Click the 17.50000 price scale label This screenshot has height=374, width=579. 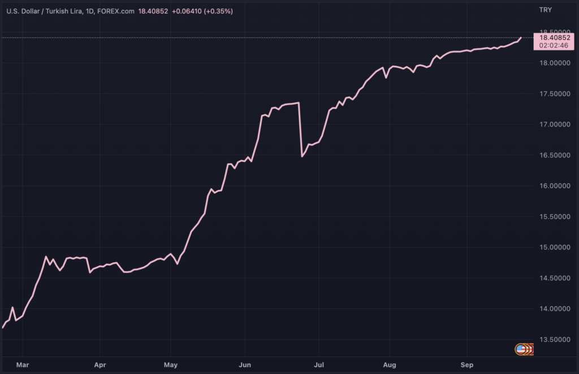[x=555, y=94]
